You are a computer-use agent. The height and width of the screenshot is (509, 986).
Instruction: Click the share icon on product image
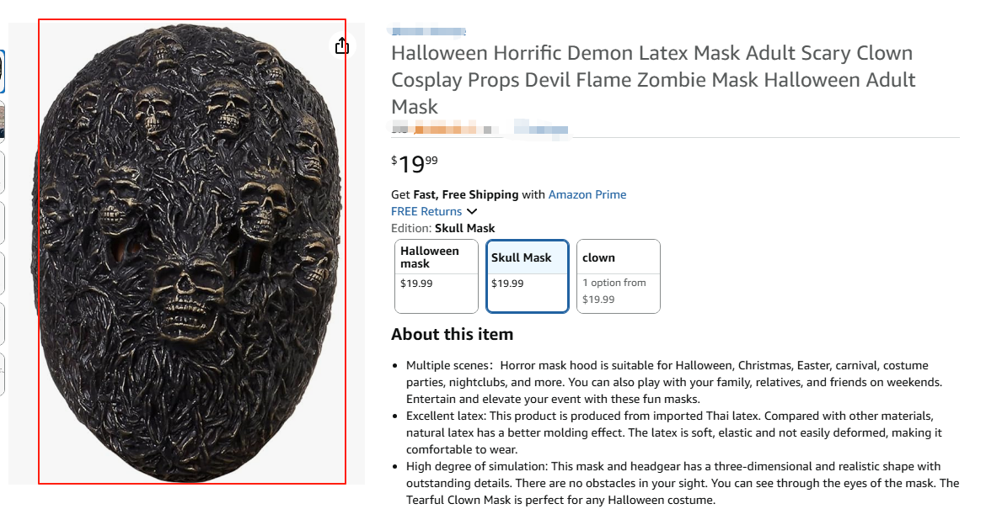pos(341,45)
